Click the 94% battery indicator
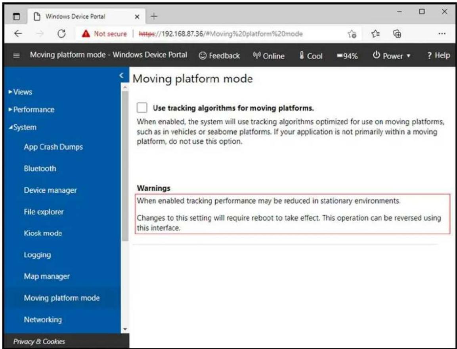The image size is (457, 349). [x=347, y=56]
